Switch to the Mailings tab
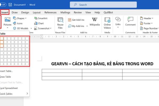 click(x=65, y=12)
